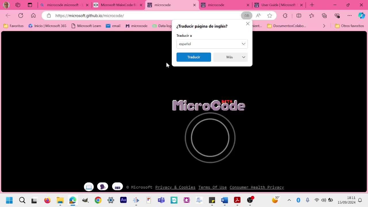
Task: Open the MicroCode user guide book icon
Action: pos(89,187)
